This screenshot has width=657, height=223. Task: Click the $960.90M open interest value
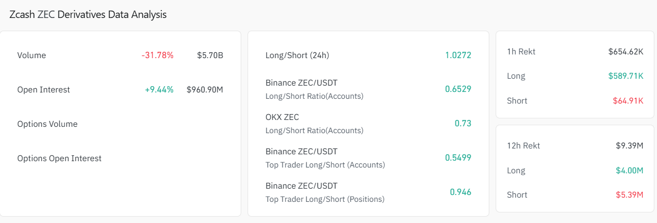click(205, 89)
